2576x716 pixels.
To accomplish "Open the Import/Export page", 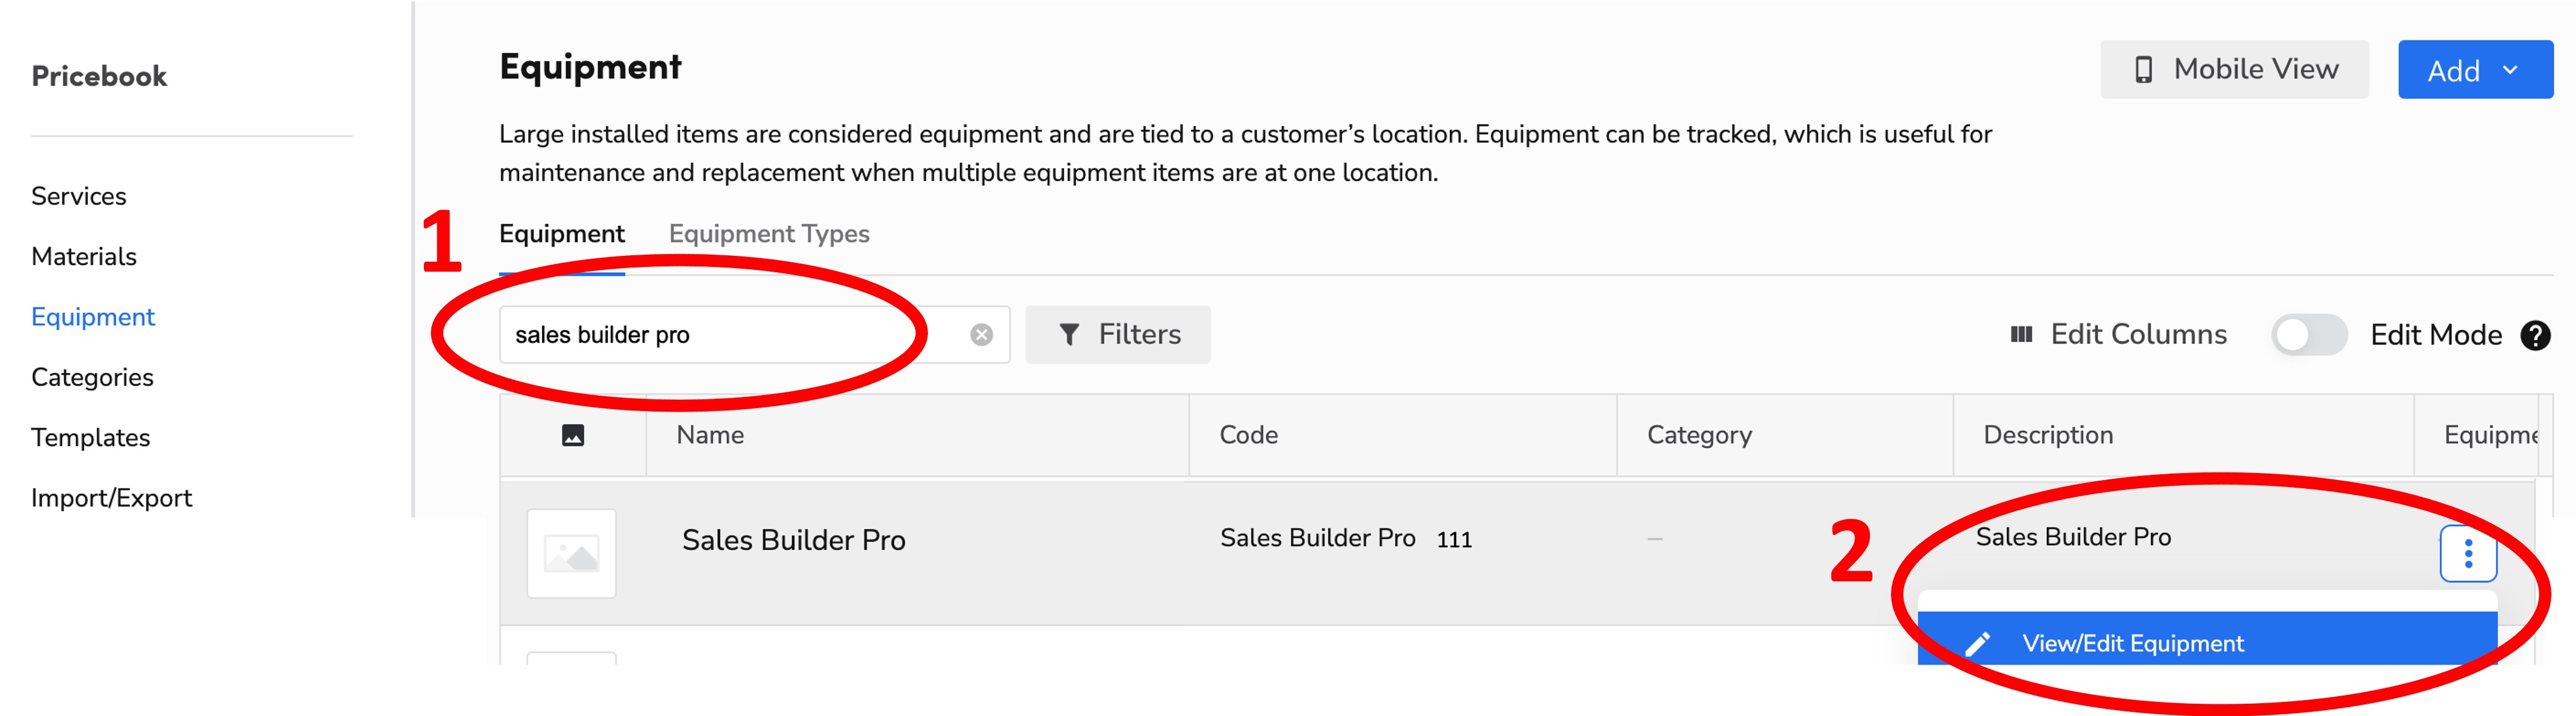I will pyautogui.click(x=111, y=497).
